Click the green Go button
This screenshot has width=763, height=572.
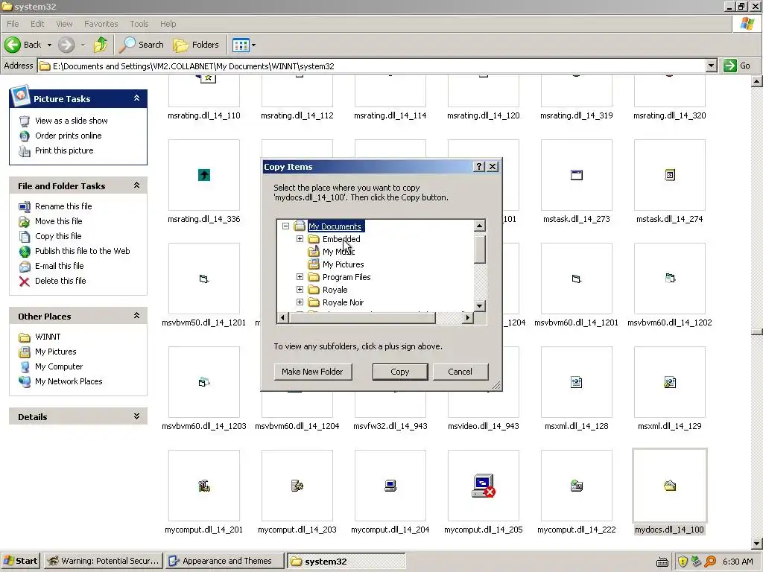tap(737, 66)
